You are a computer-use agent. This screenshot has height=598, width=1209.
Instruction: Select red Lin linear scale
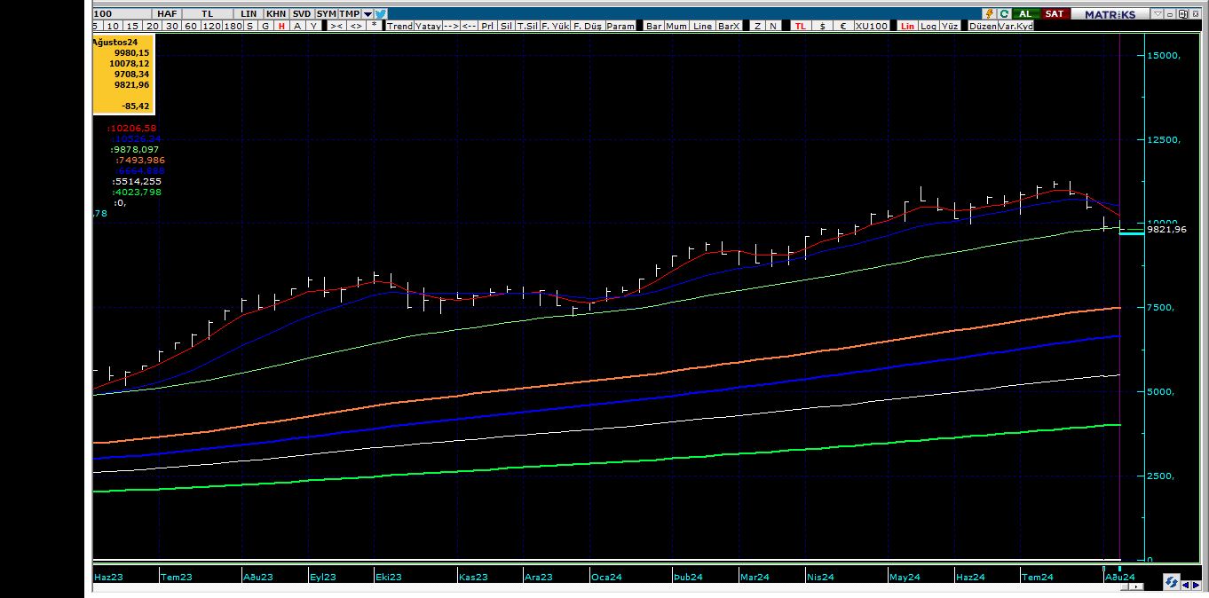(907, 27)
